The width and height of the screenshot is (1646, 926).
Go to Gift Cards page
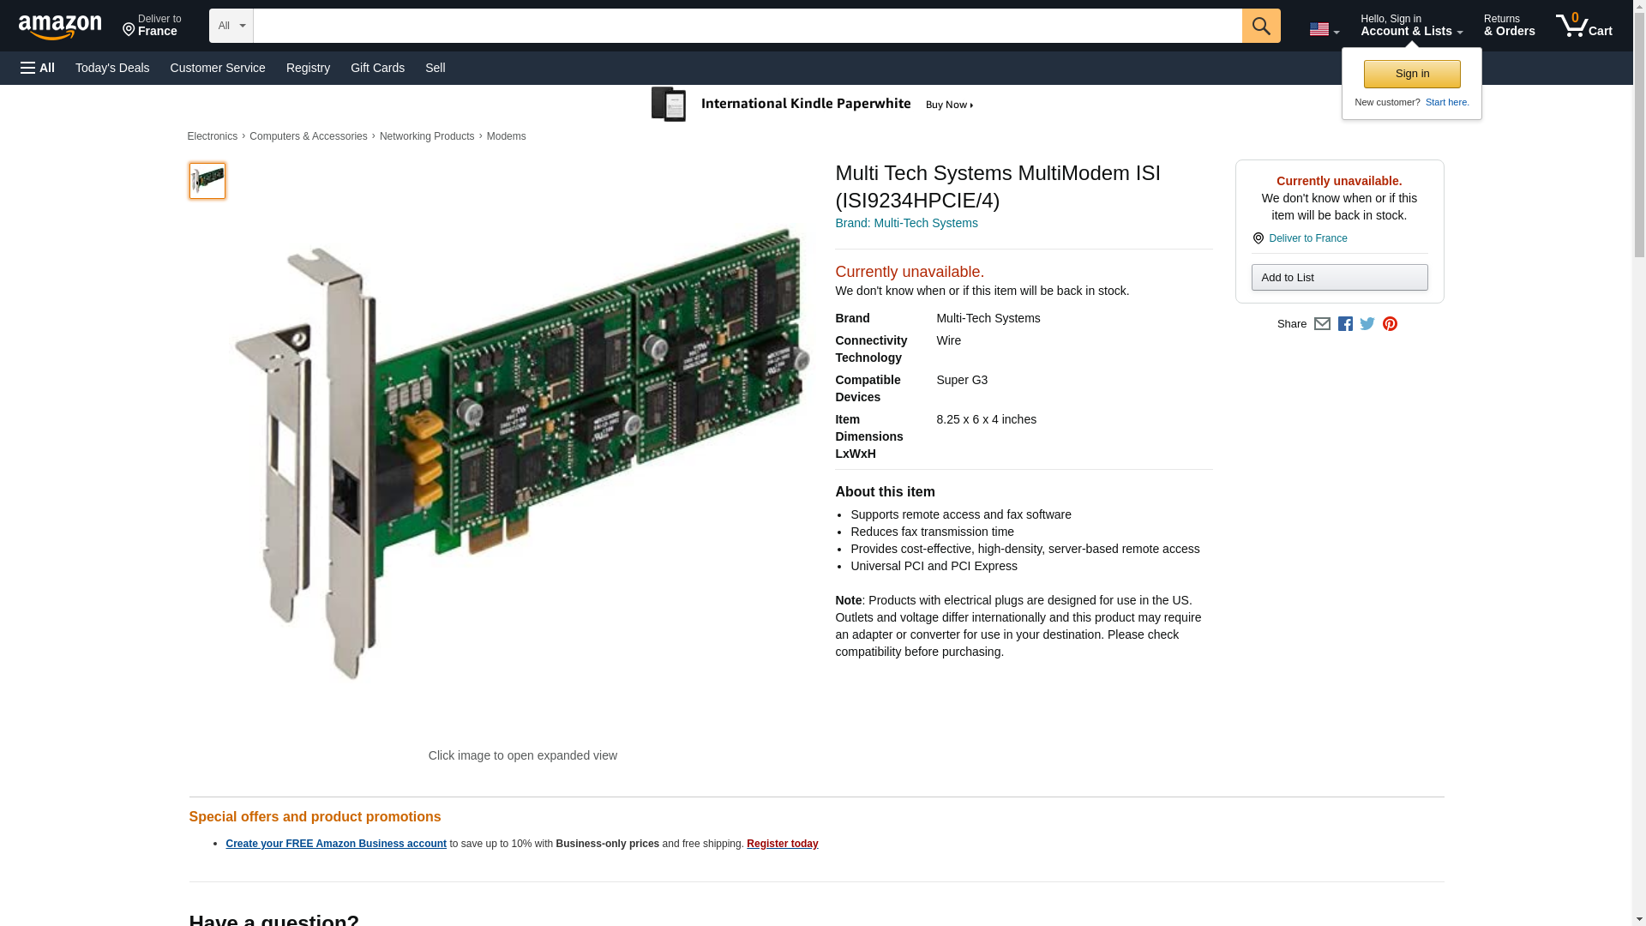click(377, 68)
